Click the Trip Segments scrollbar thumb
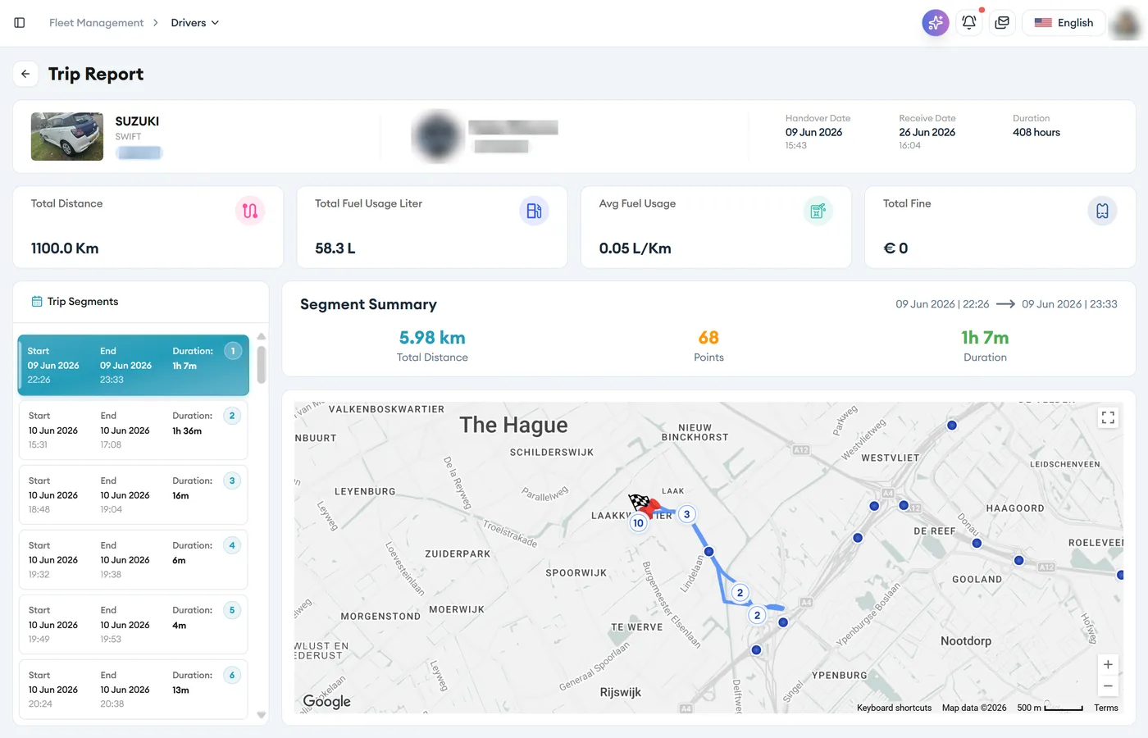The image size is (1148, 738). (x=262, y=365)
